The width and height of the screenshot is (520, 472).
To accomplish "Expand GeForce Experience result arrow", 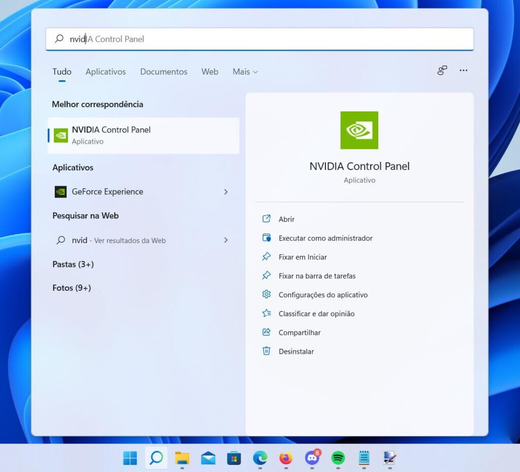I will pyautogui.click(x=226, y=192).
